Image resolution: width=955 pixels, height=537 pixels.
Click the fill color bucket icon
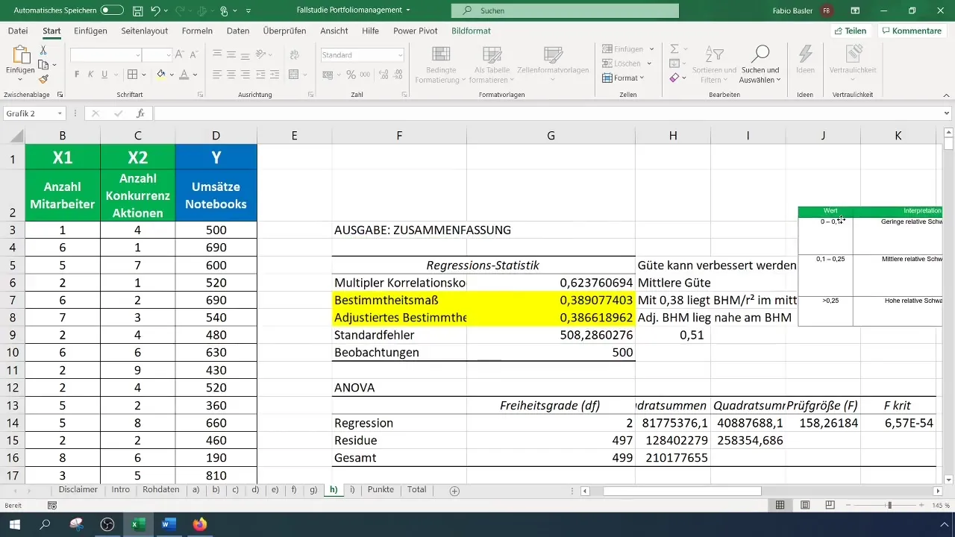click(x=160, y=75)
